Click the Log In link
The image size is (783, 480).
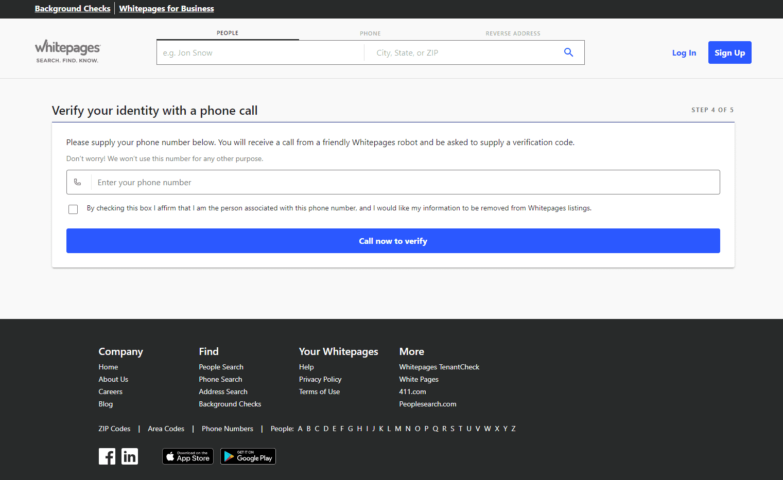684,53
